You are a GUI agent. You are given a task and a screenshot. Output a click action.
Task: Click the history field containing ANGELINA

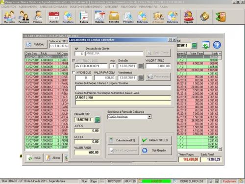click(x=123, y=98)
